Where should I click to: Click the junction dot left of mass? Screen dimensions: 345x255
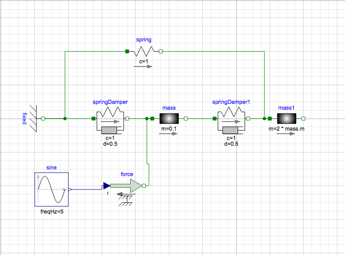(147, 119)
